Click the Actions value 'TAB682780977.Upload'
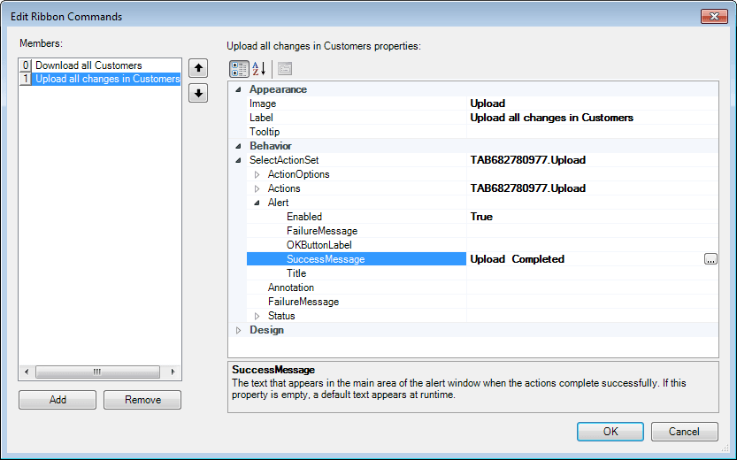 point(528,188)
